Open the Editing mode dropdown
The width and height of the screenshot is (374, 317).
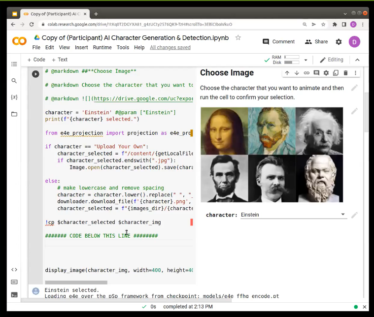pyautogui.click(x=332, y=60)
